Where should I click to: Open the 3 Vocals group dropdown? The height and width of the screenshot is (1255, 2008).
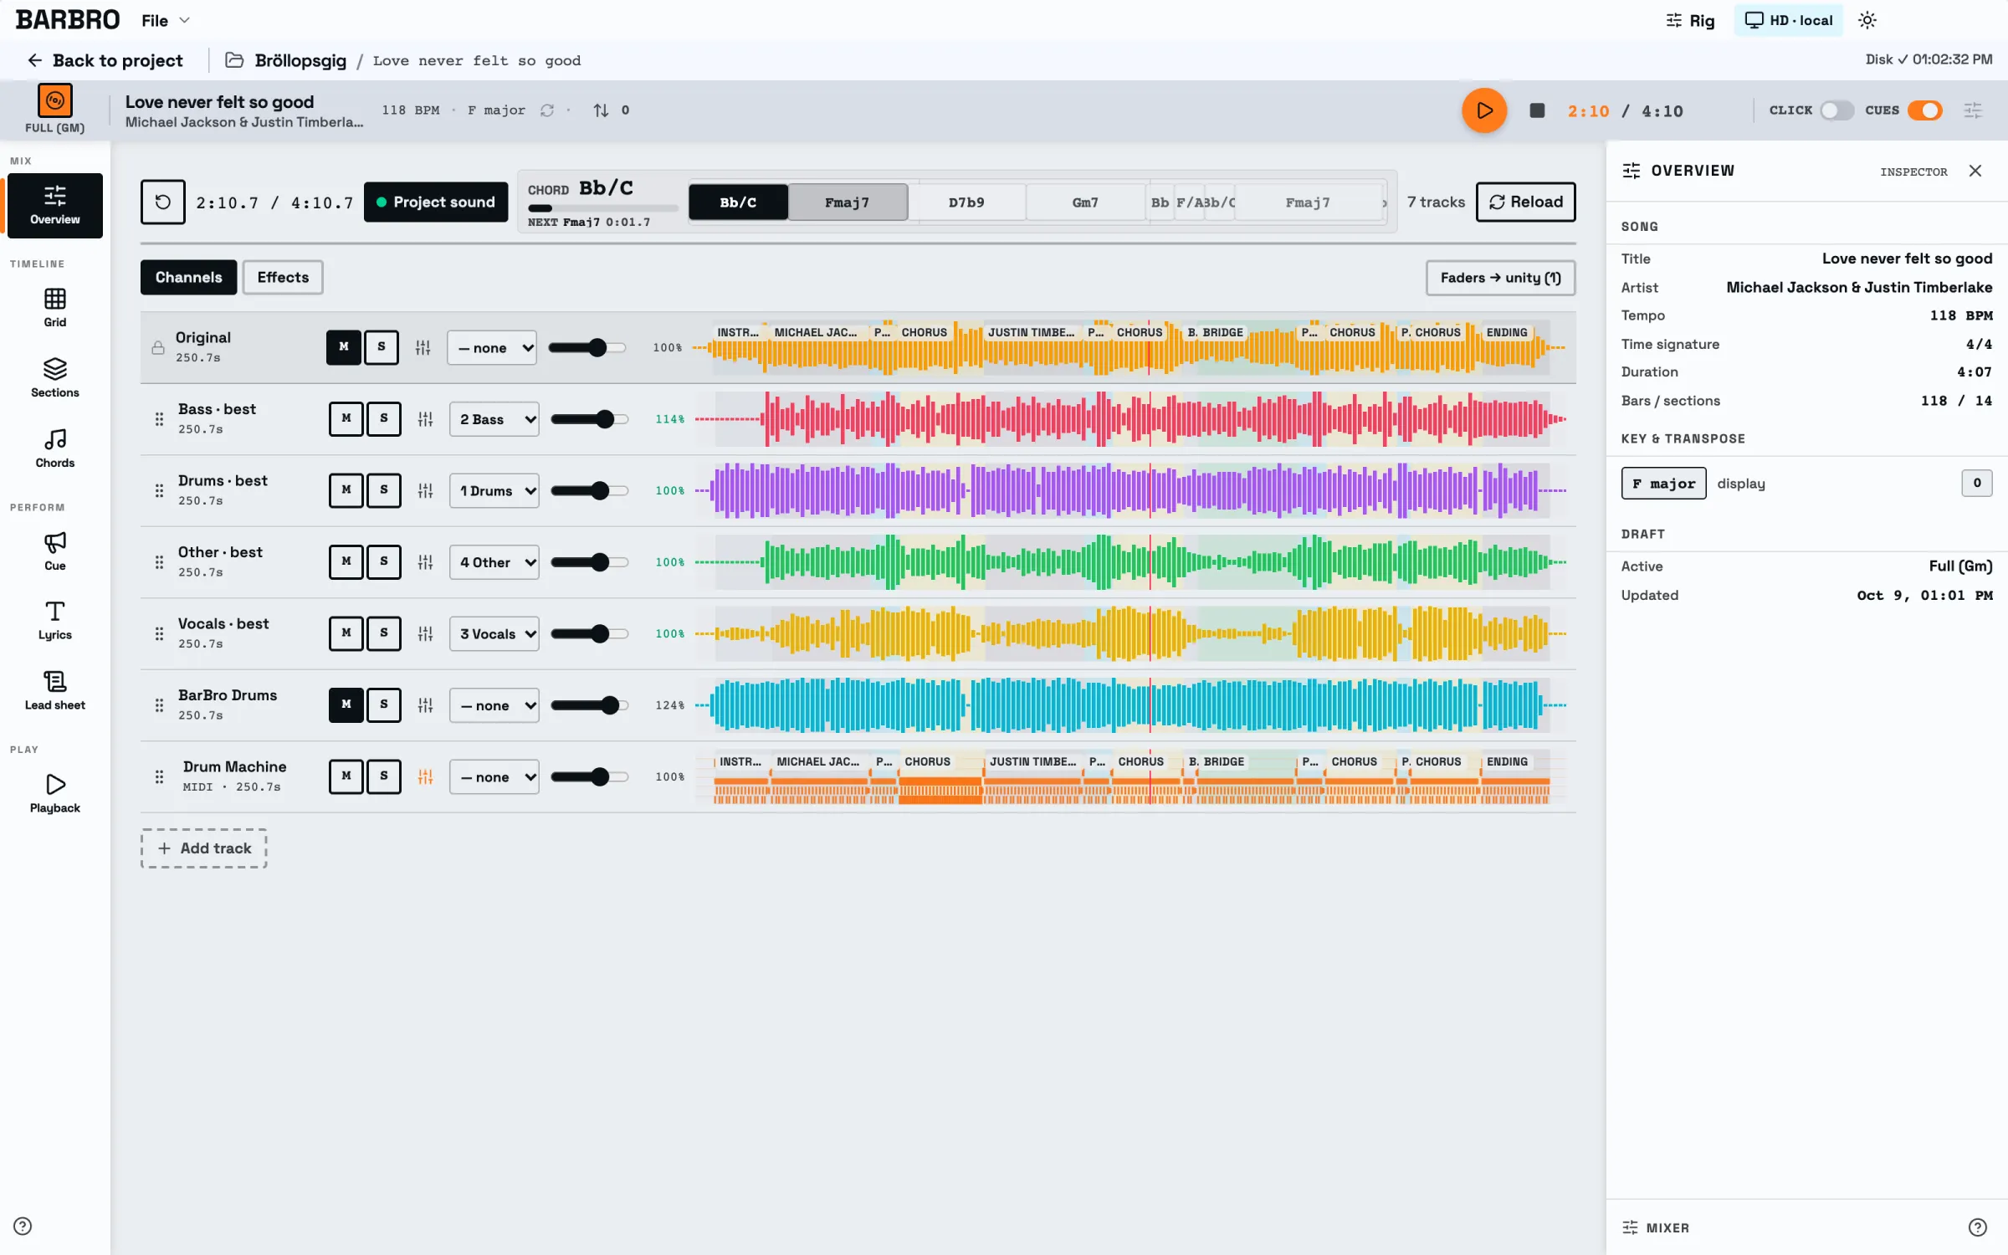tap(494, 633)
